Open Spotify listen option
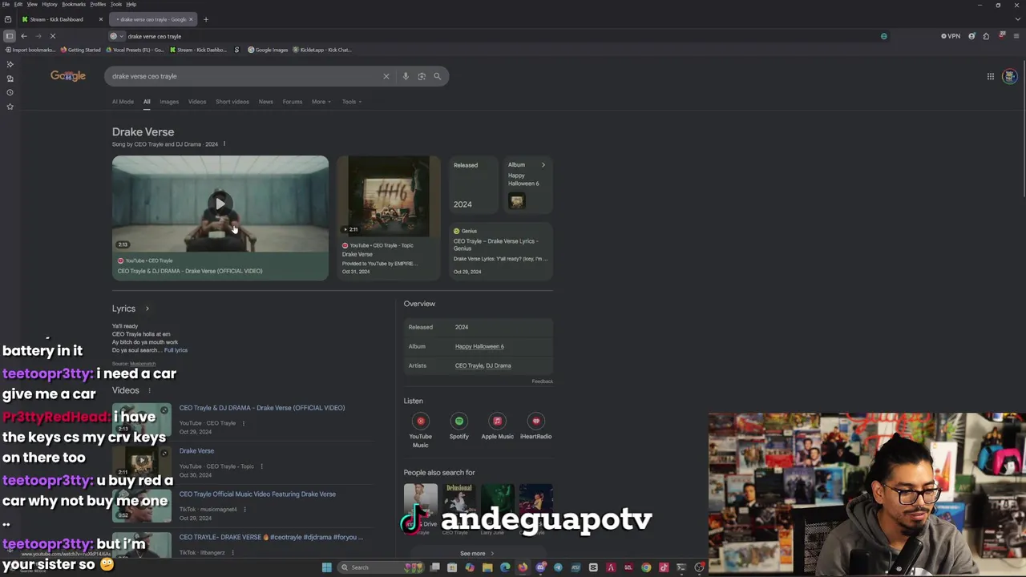 click(458, 427)
